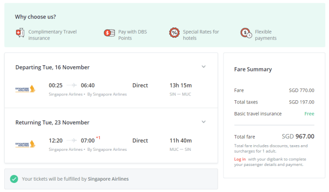
Task: Click the Special Rates percent badge icon
Action: tap(174, 33)
